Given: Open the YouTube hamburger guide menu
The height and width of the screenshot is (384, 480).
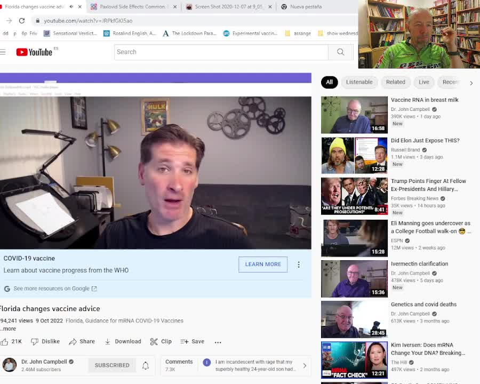Looking at the screenshot, I should (3, 52).
